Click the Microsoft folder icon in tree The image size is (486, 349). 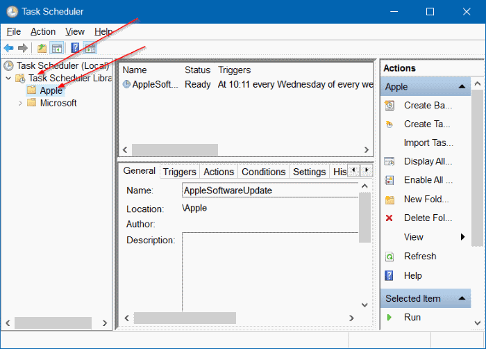point(32,103)
